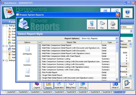Collapse the Rating tree node in folder panel
This screenshot has height=95, width=136.
coord(4,26)
